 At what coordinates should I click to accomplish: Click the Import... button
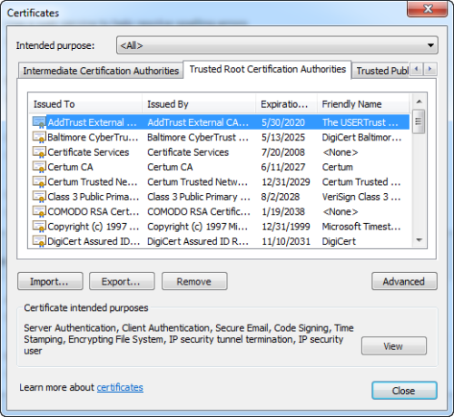(50, 281)
